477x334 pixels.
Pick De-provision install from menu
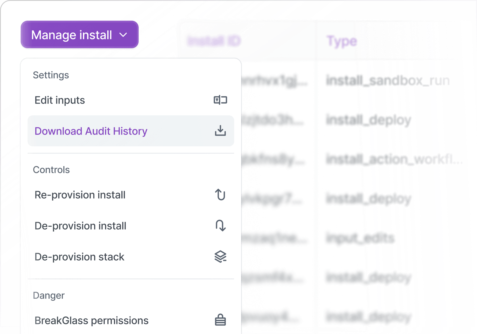pos(80,226)
